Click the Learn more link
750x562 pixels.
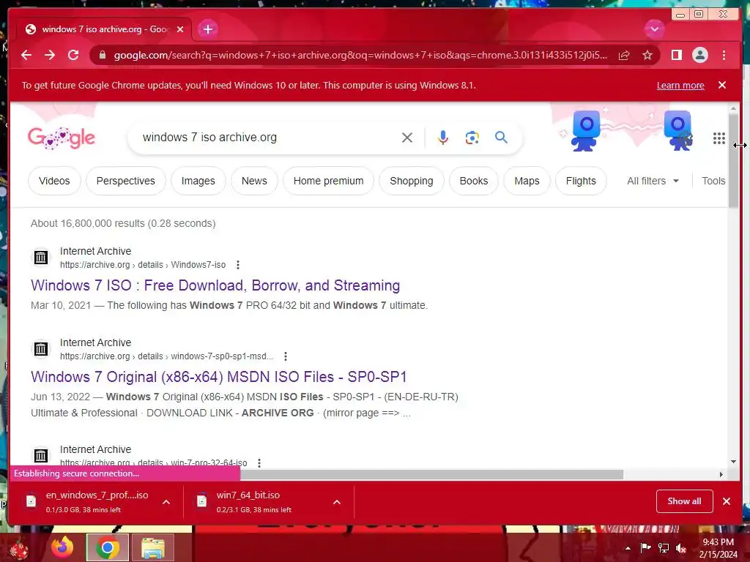(x=680, y=85)
